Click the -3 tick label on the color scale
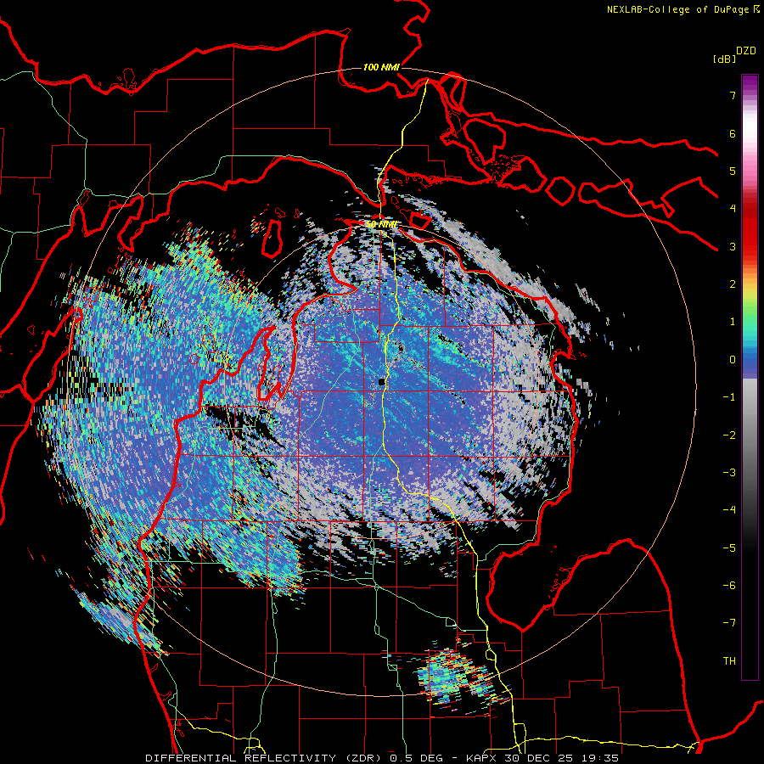This screenshot has height=764, width=764. click(x=729, y=473)
